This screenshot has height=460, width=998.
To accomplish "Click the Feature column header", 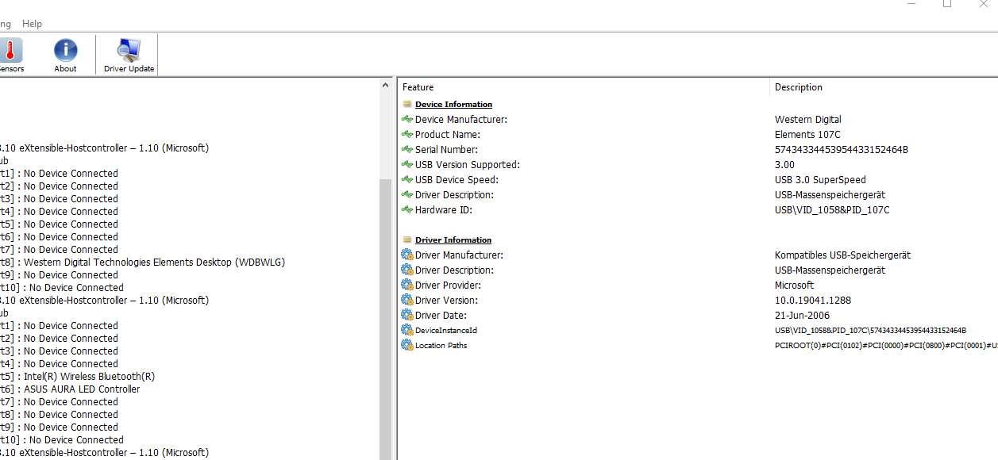I will [584, 87].
